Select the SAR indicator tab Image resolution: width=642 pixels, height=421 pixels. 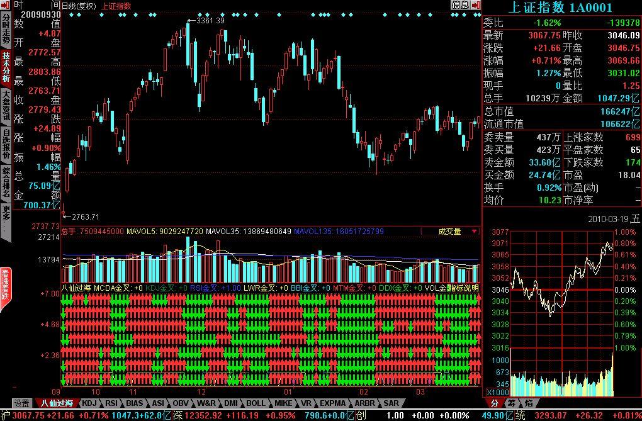pyautogui.click(x=390, y=403)
